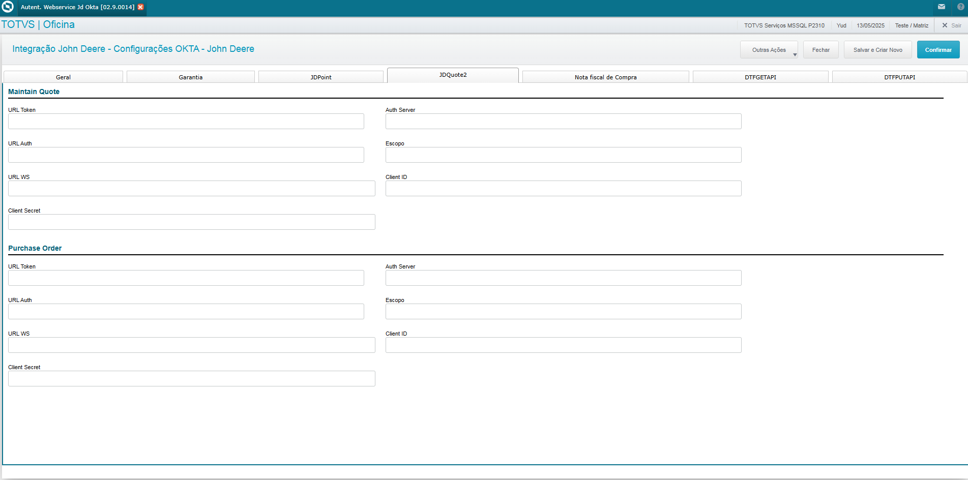This screenshot has height=480, width=968.
Task: Switch to the Geral tab
Action: [63, 77]
